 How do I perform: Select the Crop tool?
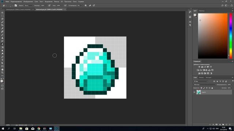pyautogui.click(x=2, y=25)
